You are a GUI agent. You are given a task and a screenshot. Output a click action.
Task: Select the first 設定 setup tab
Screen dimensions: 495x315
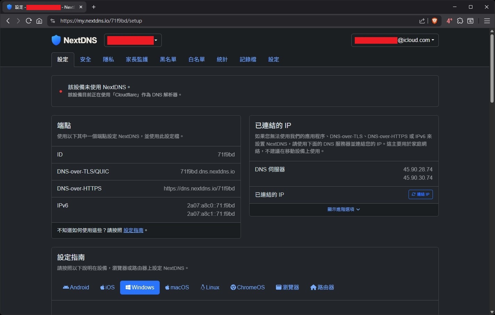coord(62,59)
